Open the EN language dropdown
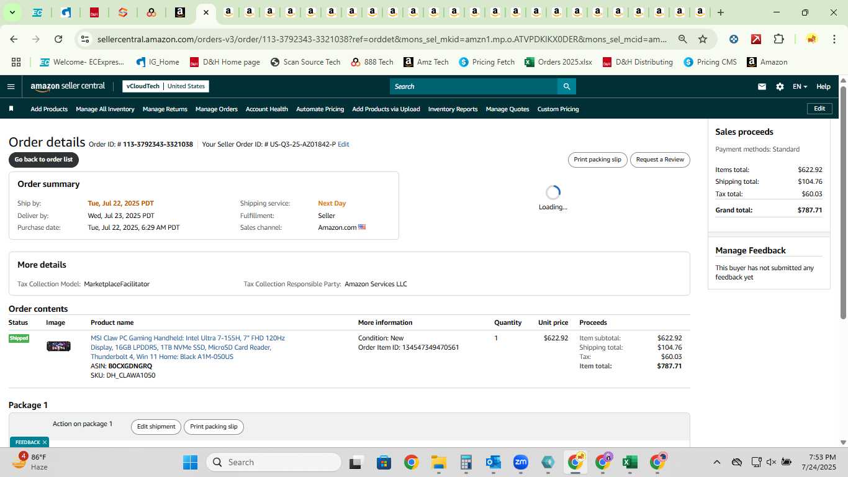The height and width of the screenshot is (477, 848). 800,86
